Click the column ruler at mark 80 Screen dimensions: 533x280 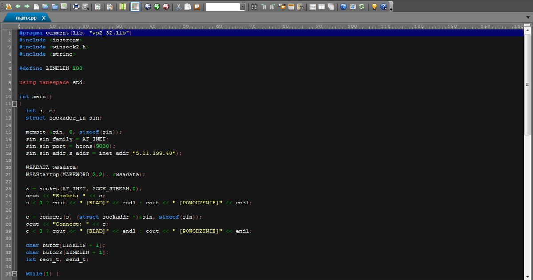coord(286,26)
